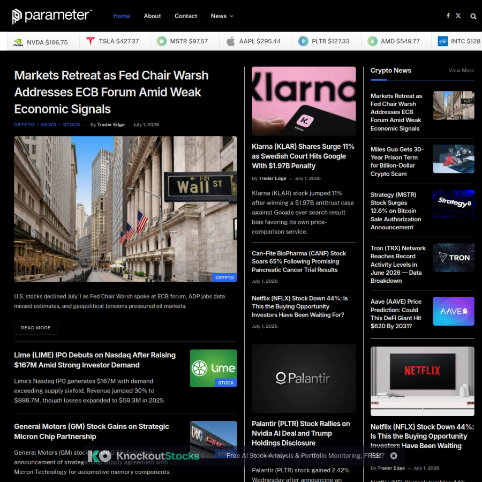
Task: Close the KnockoutStocks banner
Action: (394, 456)
